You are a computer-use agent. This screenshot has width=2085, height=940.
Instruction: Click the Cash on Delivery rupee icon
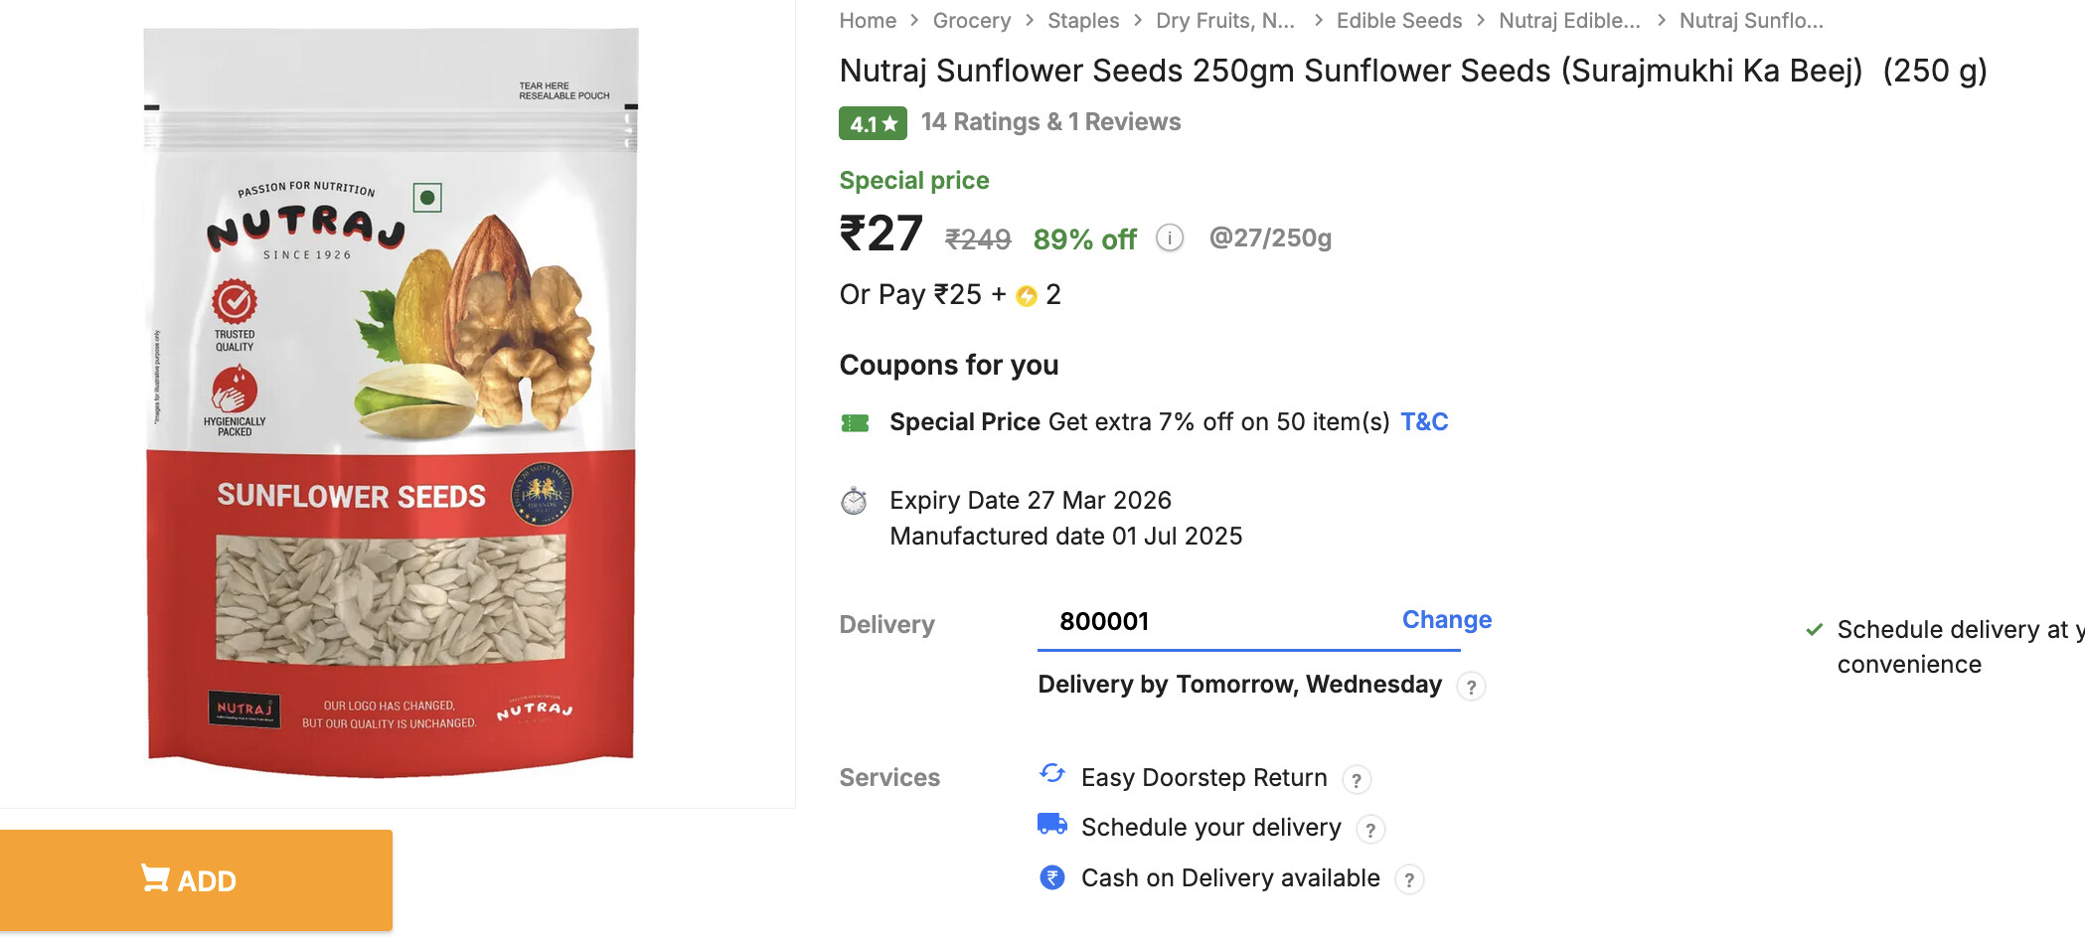point(1051,877)
